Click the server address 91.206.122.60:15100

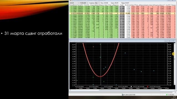[130, 95]
